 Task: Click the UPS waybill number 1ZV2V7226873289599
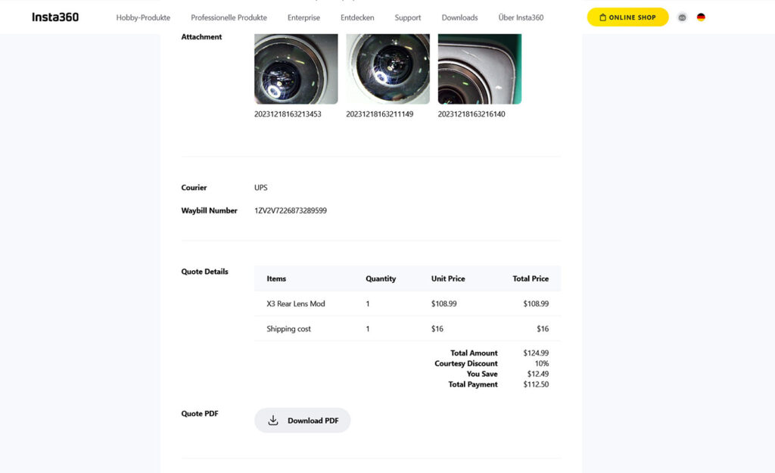pos(291,211)
